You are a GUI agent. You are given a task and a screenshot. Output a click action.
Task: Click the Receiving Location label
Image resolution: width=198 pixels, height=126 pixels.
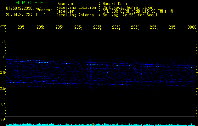coord(76,8)
